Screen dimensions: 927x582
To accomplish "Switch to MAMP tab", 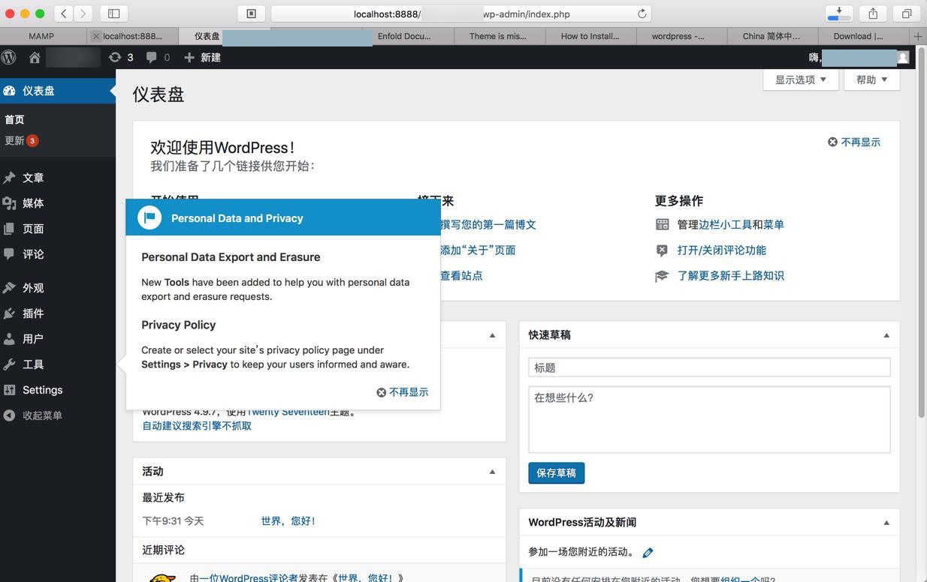I will (42, 36).
